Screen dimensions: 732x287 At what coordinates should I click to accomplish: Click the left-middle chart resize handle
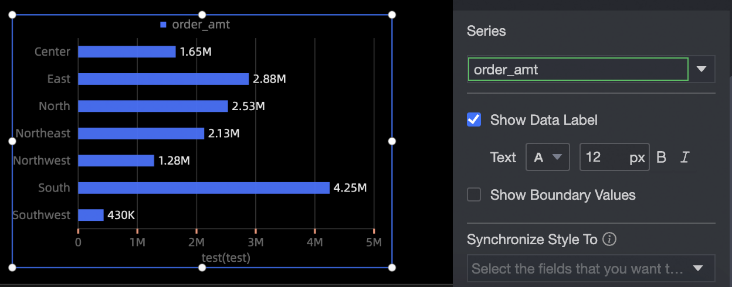point(12,141)
